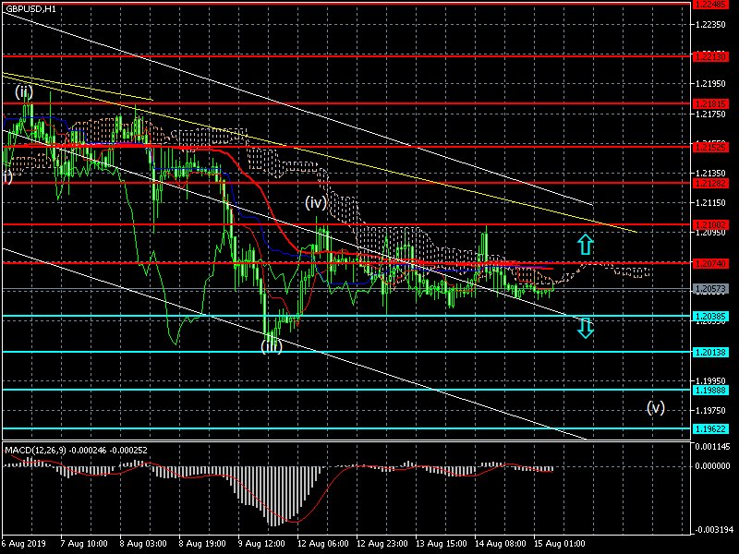Click the cyan 1.20138 price level tag

click(x=711, y=352)
